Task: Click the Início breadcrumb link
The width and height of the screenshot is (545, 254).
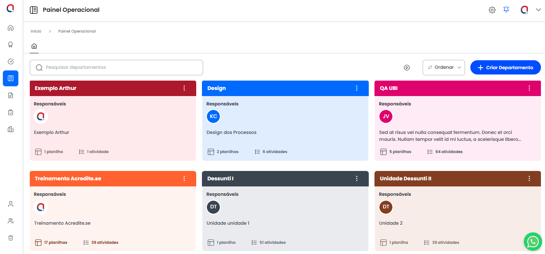Action: coord(36,31)
